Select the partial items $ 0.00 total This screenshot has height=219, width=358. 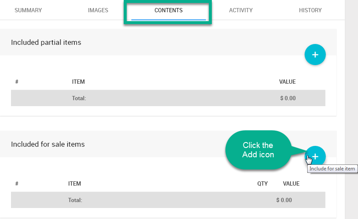(x=288, y=98)
